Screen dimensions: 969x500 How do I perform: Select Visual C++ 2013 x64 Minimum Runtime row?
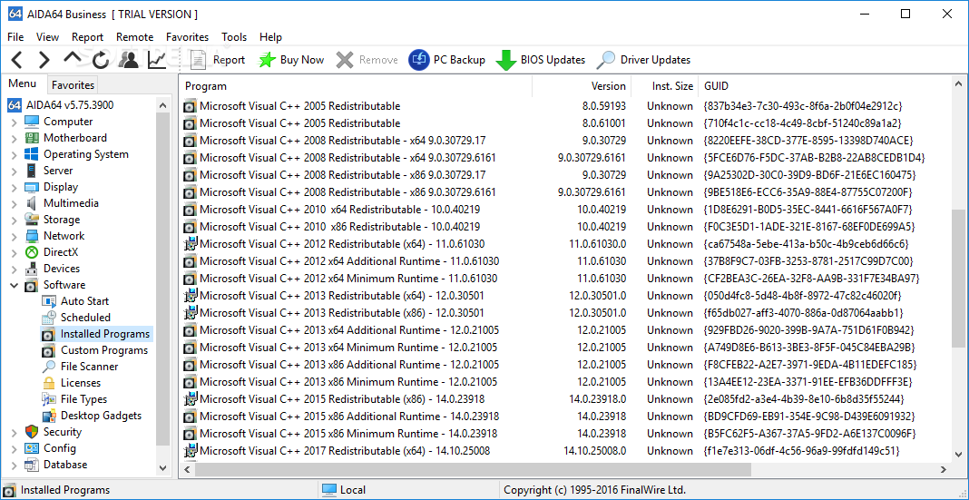click(x=566, y=348)
